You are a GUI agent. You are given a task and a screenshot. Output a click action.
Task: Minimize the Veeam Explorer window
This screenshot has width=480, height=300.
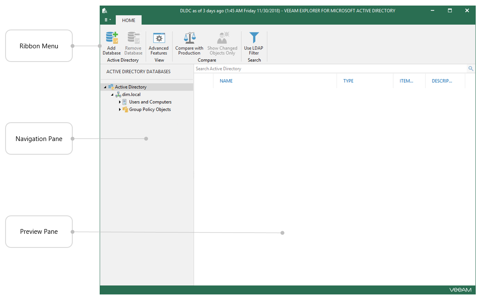tap(433, 11)
